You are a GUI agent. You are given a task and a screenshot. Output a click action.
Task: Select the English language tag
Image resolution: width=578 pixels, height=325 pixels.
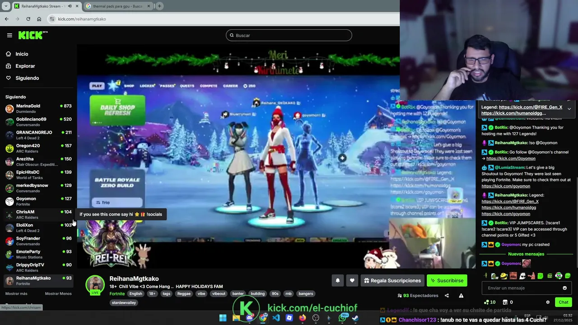(135, 293)
